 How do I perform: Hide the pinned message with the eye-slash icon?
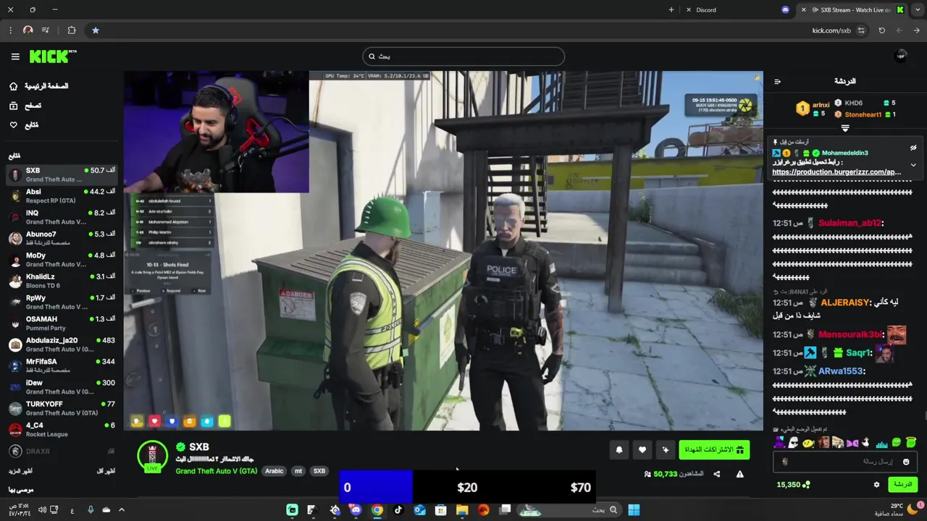click(x=913, y=148)
